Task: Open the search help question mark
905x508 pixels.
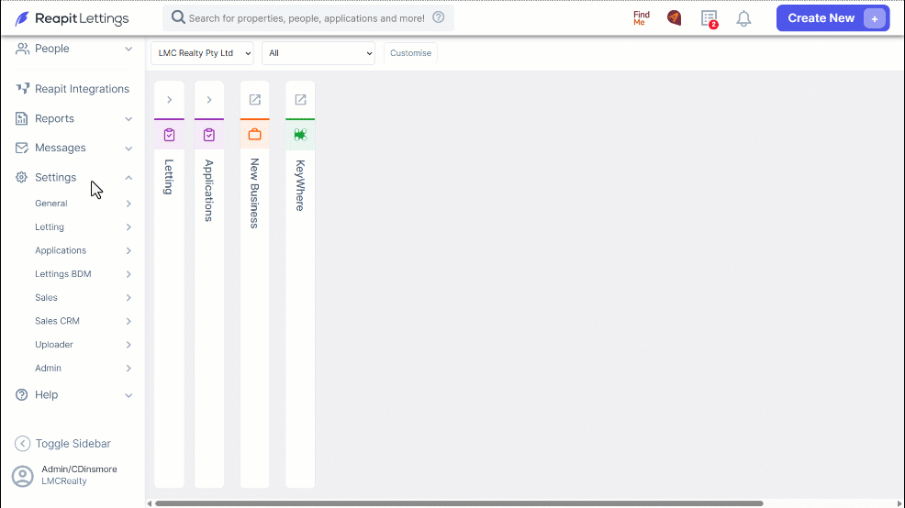Action: [x=439, y=17]
